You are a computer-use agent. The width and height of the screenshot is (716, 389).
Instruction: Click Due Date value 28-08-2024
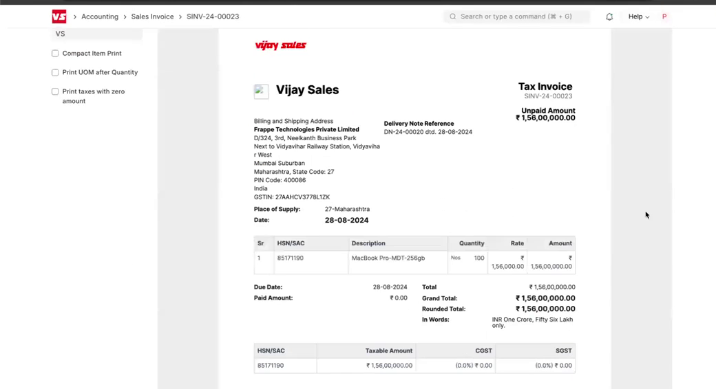390,287
